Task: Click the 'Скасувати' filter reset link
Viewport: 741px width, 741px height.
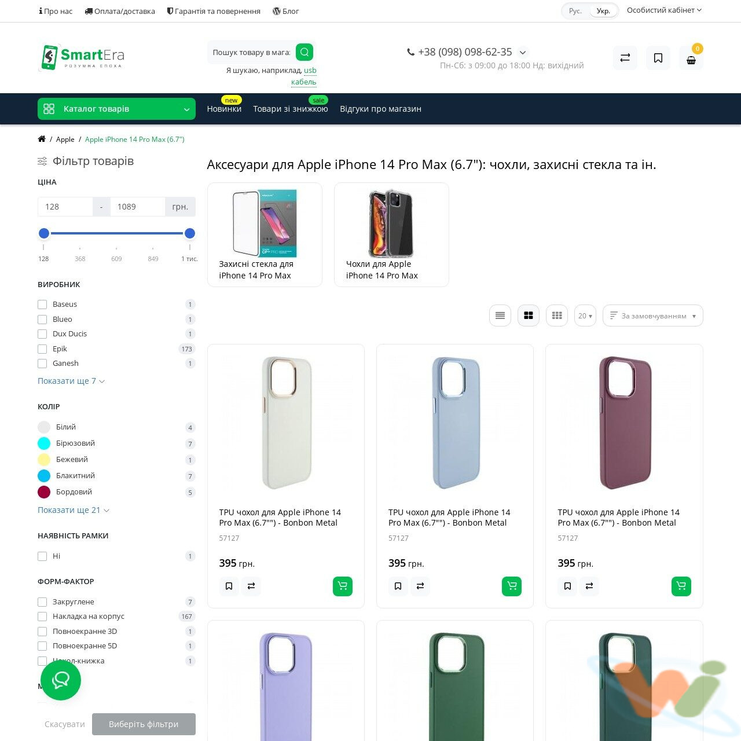Action: [65, 724]
